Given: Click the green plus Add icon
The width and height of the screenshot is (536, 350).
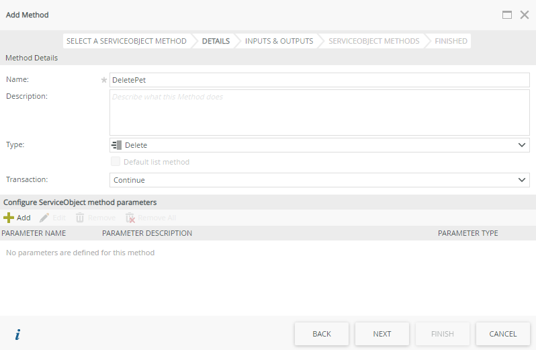Looking at the screenshot, I should pyautogui.click(x=9, y=218).
